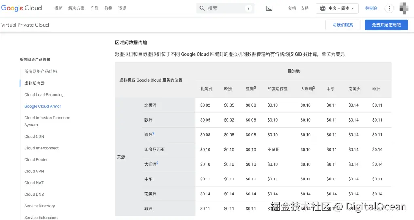The width and height of the screenshot is (414, 220).
Task: Open Cloud Load Balancing pricing
Action: [x=44, y=94]
